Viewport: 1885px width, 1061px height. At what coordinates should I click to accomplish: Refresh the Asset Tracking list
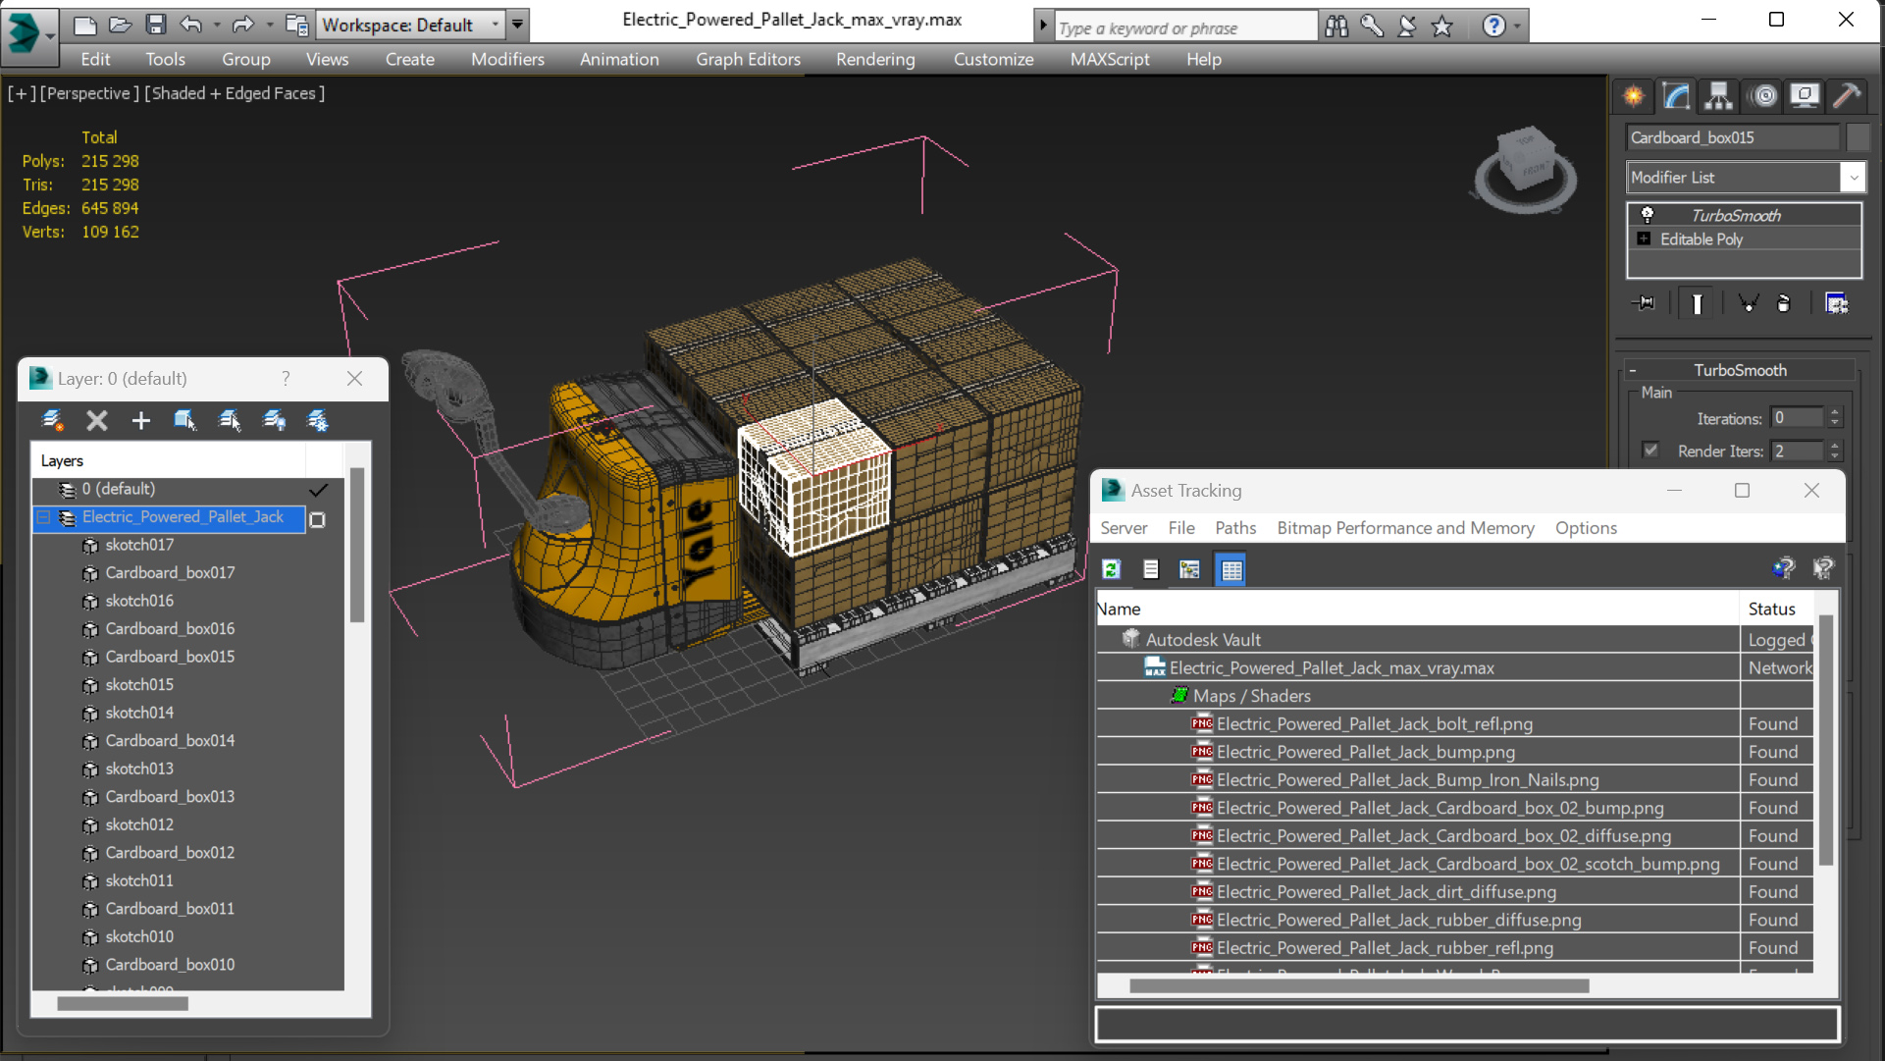[x=1111, y=569]
